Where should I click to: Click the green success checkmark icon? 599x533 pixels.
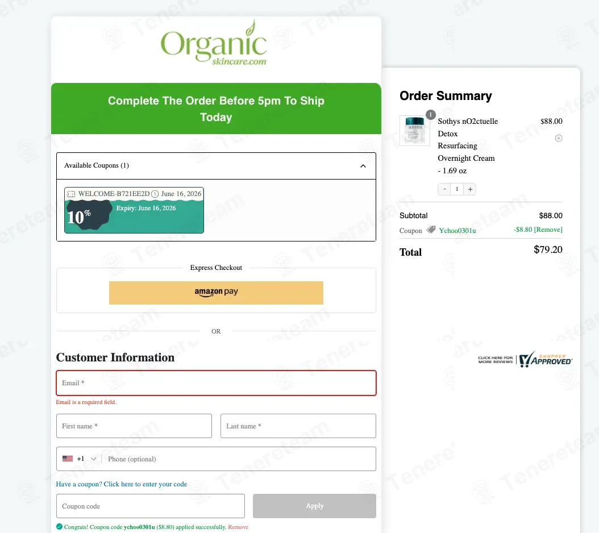[59, 527]
